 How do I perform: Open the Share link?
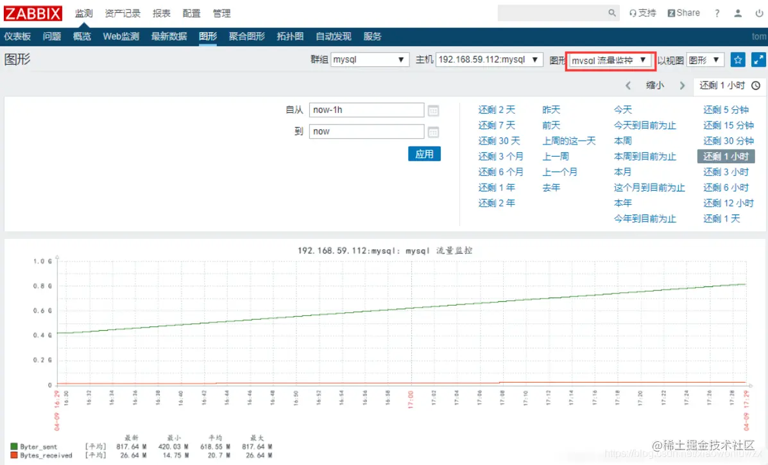coord(684,13)
